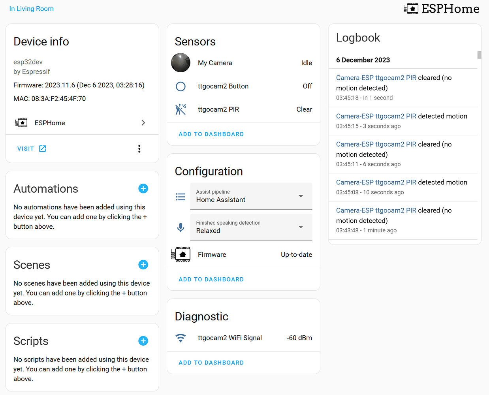Open the device options three-dot menu
This screenshot has height=395, width=489.
click(x=139, y=149)
